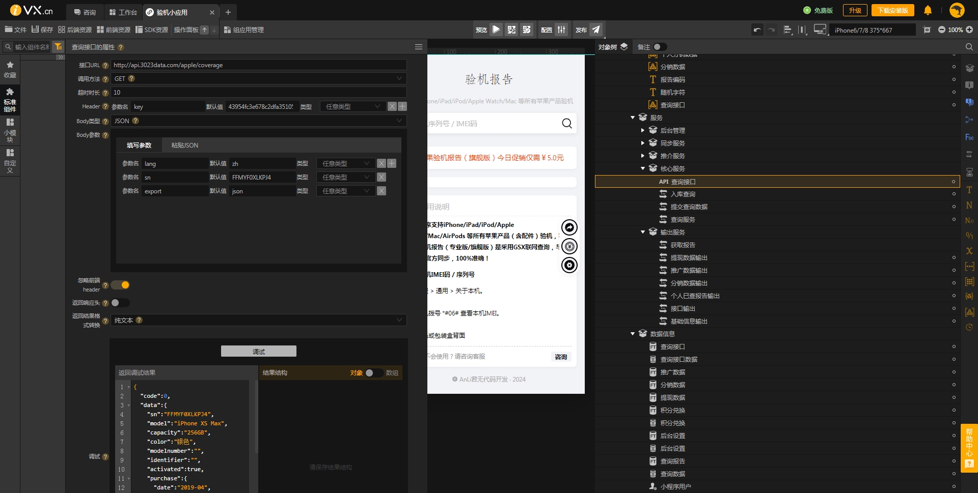Toggle visibility dot for 入库查询 row

[954, 194]
